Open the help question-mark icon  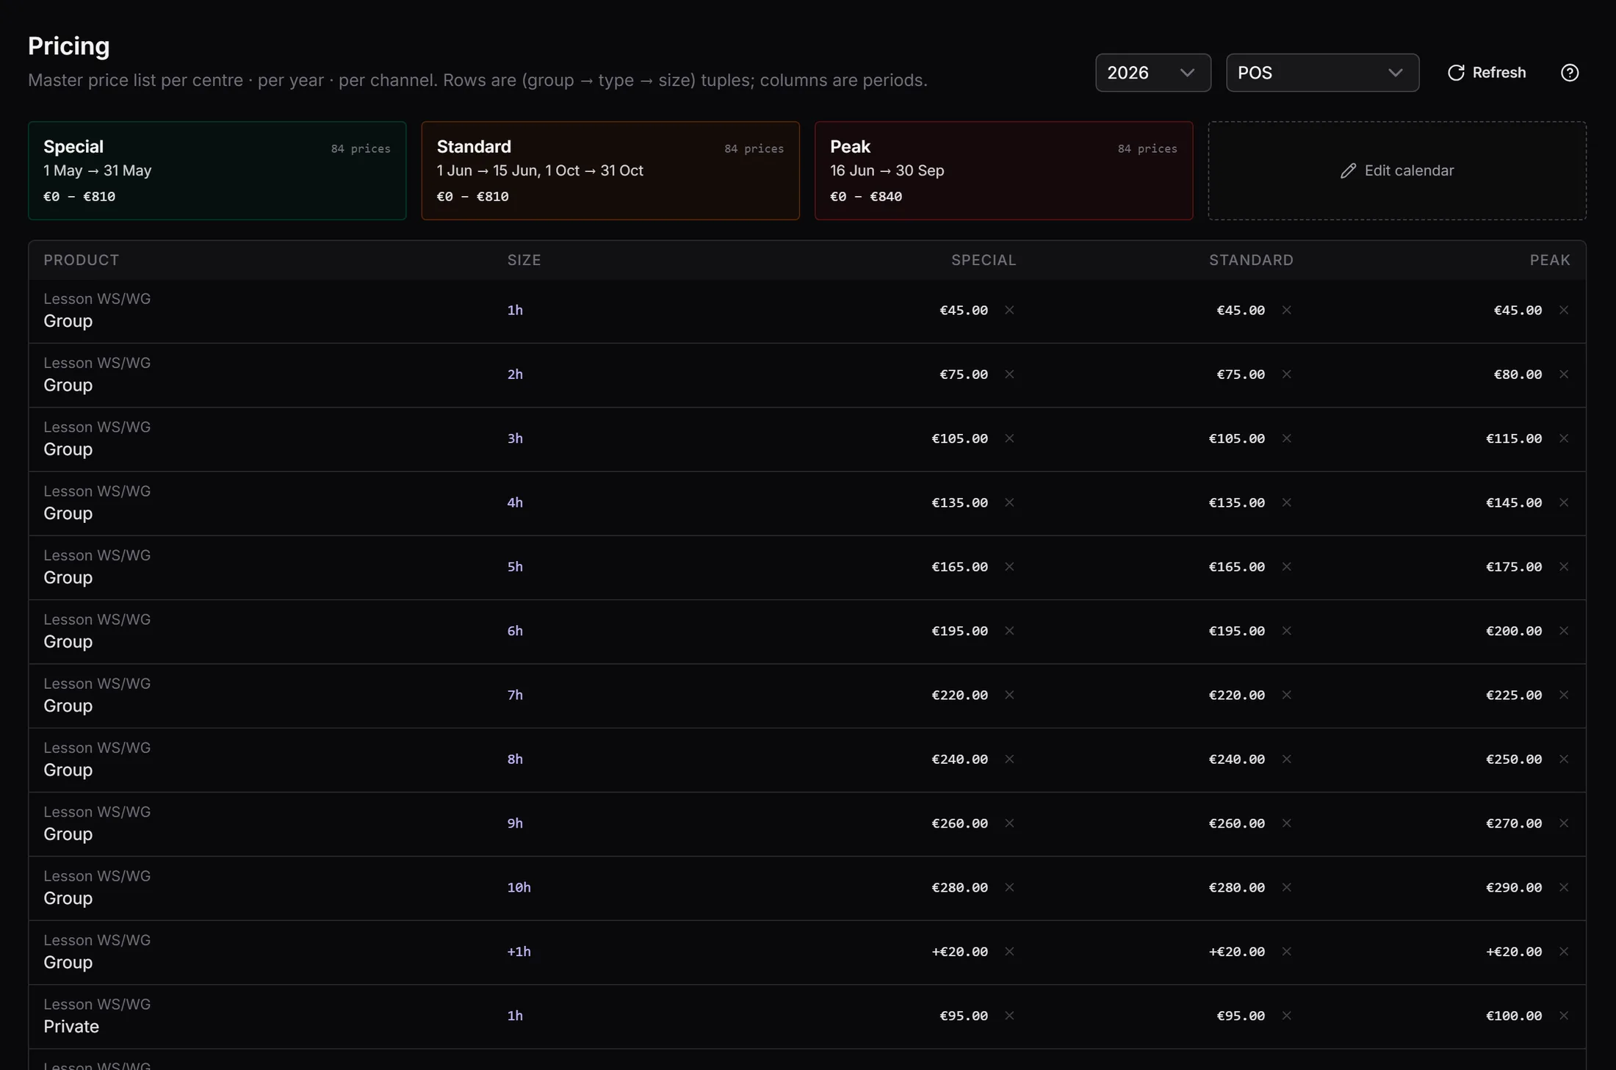[x=1570, y=73]
